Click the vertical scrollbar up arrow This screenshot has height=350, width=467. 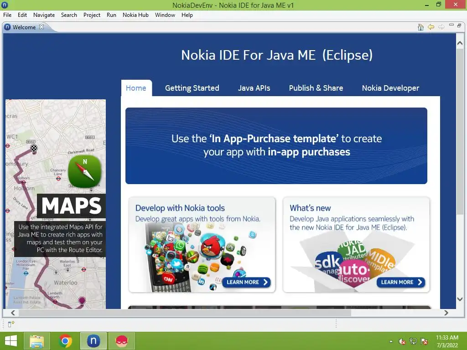click(x=460, y=43)
